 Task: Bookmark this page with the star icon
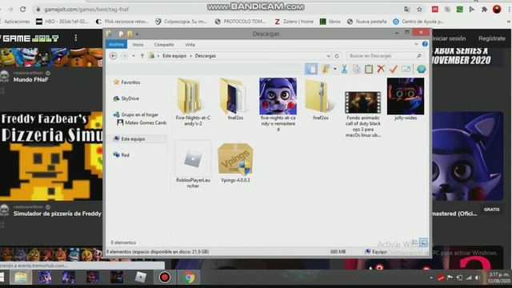pyautogui.click(x=419, y=10)
